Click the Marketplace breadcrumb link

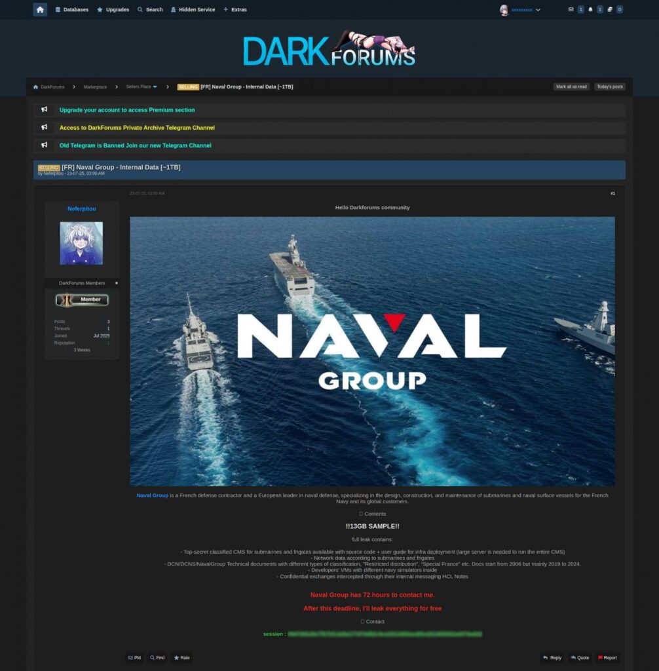[96, 86]
